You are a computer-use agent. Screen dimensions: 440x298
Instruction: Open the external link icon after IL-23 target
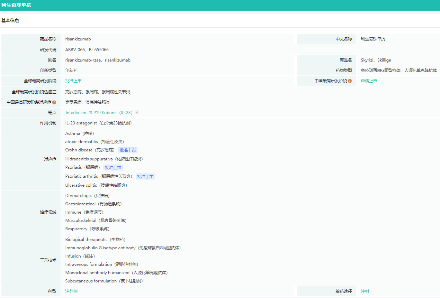tap(136, 112)
